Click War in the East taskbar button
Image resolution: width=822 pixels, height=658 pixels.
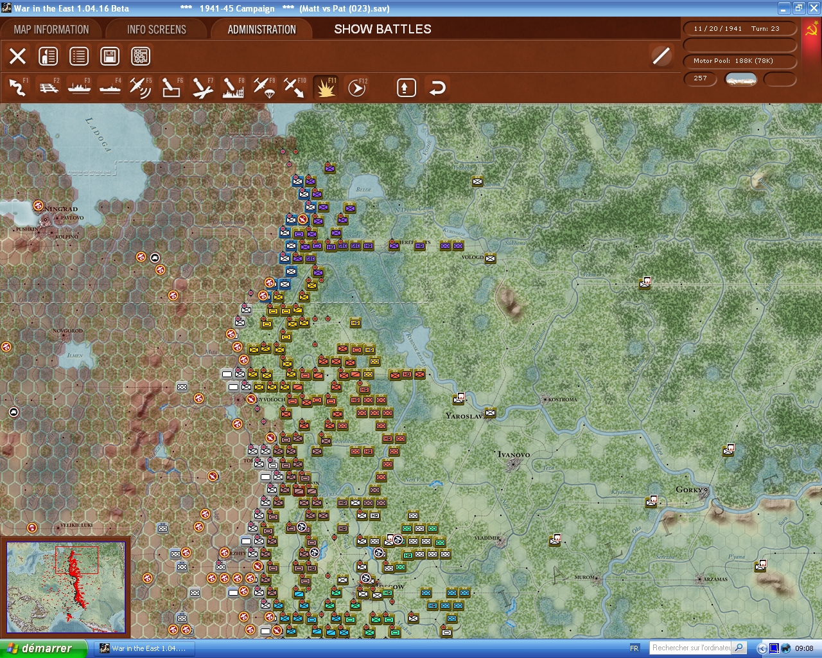143,648
